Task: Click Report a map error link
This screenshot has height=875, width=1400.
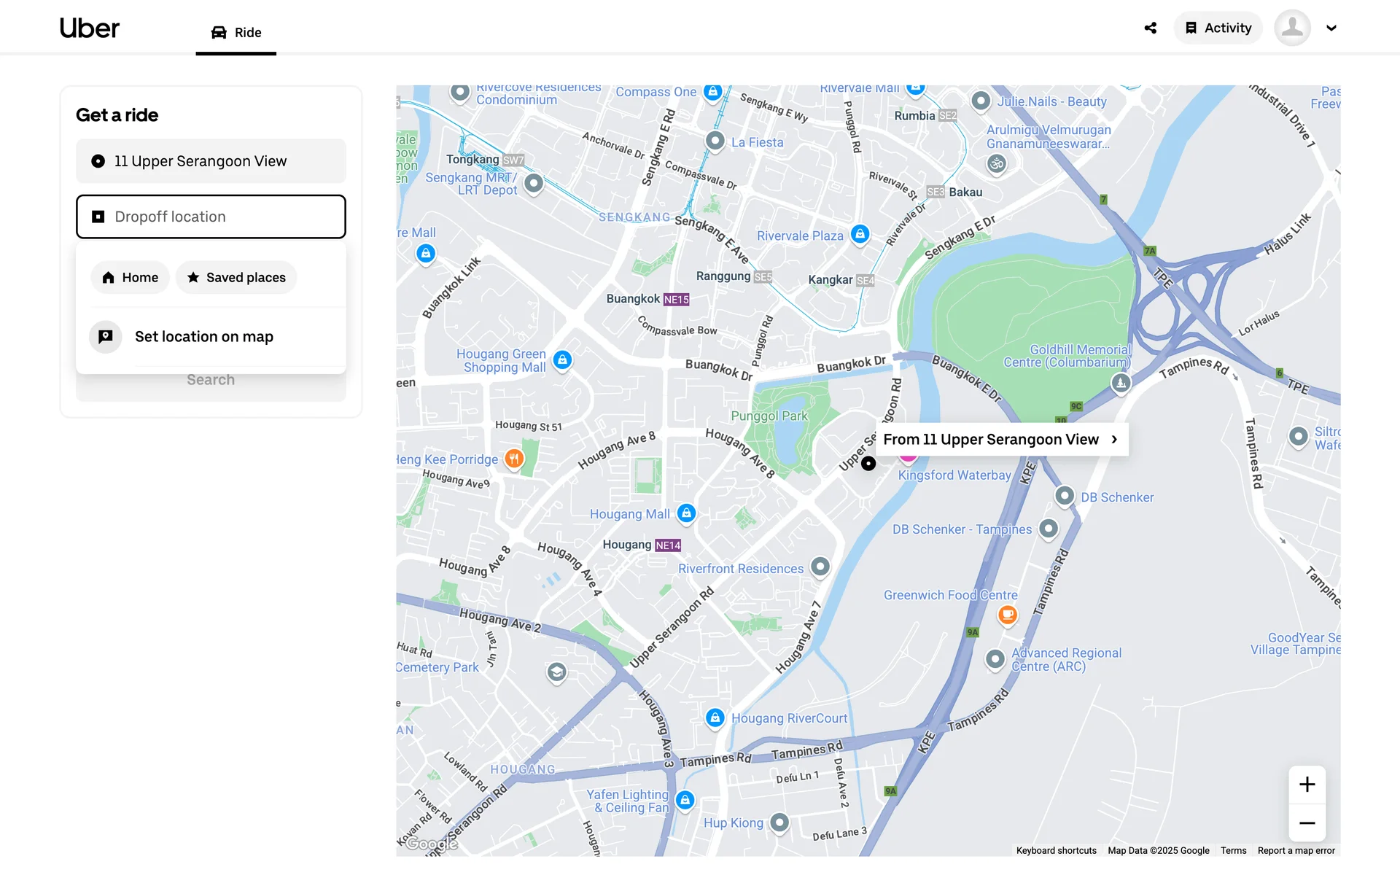Action: point(1296,850)
